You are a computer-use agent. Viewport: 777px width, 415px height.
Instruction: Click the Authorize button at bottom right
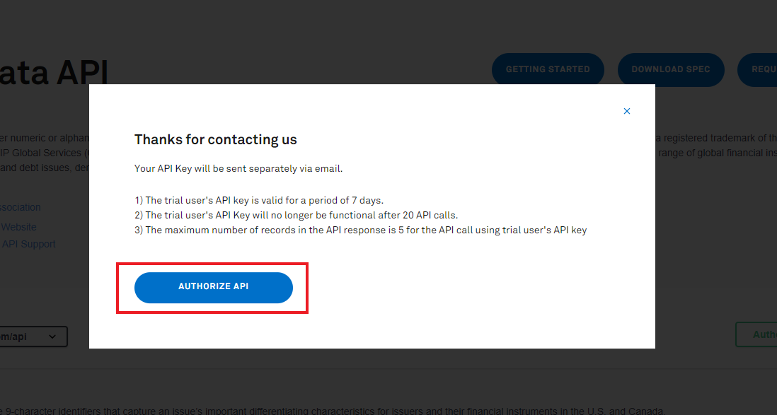764,334
